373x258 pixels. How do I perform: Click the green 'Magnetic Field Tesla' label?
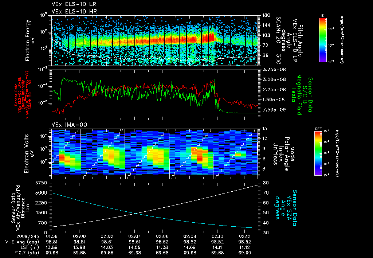[x=297, y=95]
